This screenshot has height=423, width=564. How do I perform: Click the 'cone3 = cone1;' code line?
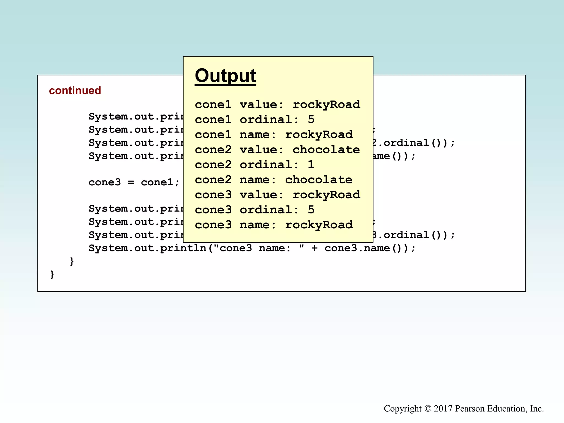(x=134, y=182)
